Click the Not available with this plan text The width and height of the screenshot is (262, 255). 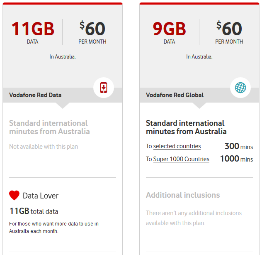coord(44,147)
